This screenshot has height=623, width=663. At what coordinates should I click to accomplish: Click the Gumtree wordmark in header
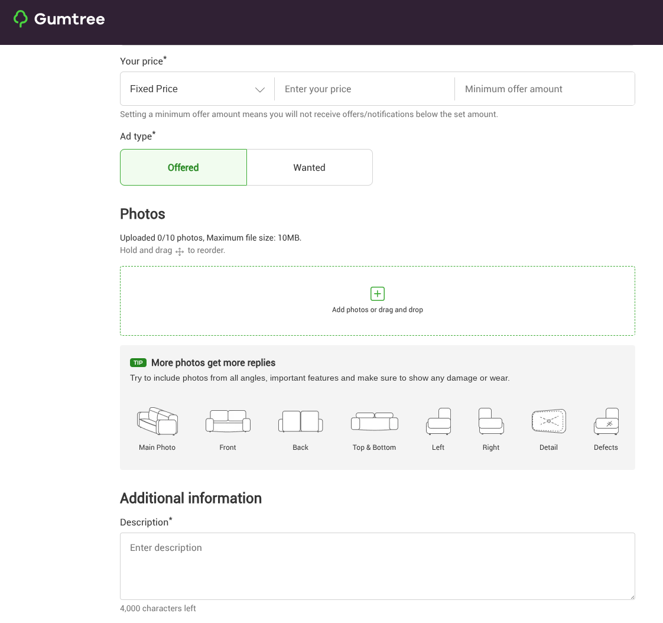click(x=69, y=19)
